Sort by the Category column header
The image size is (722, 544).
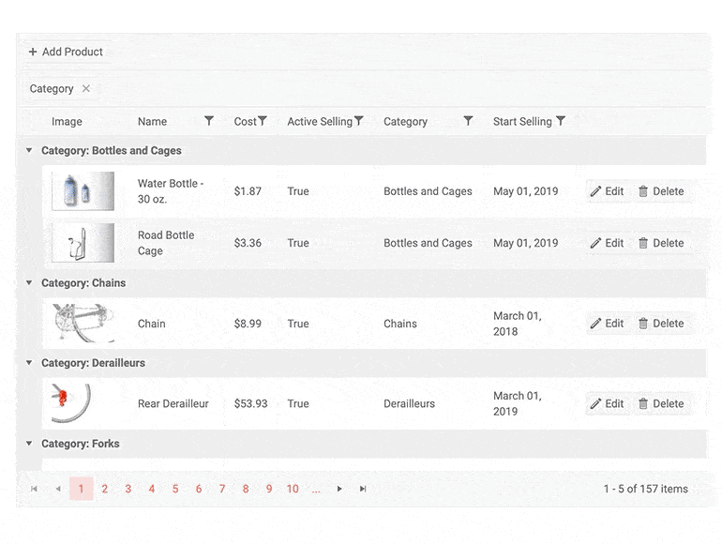click(x=406, y=122)
